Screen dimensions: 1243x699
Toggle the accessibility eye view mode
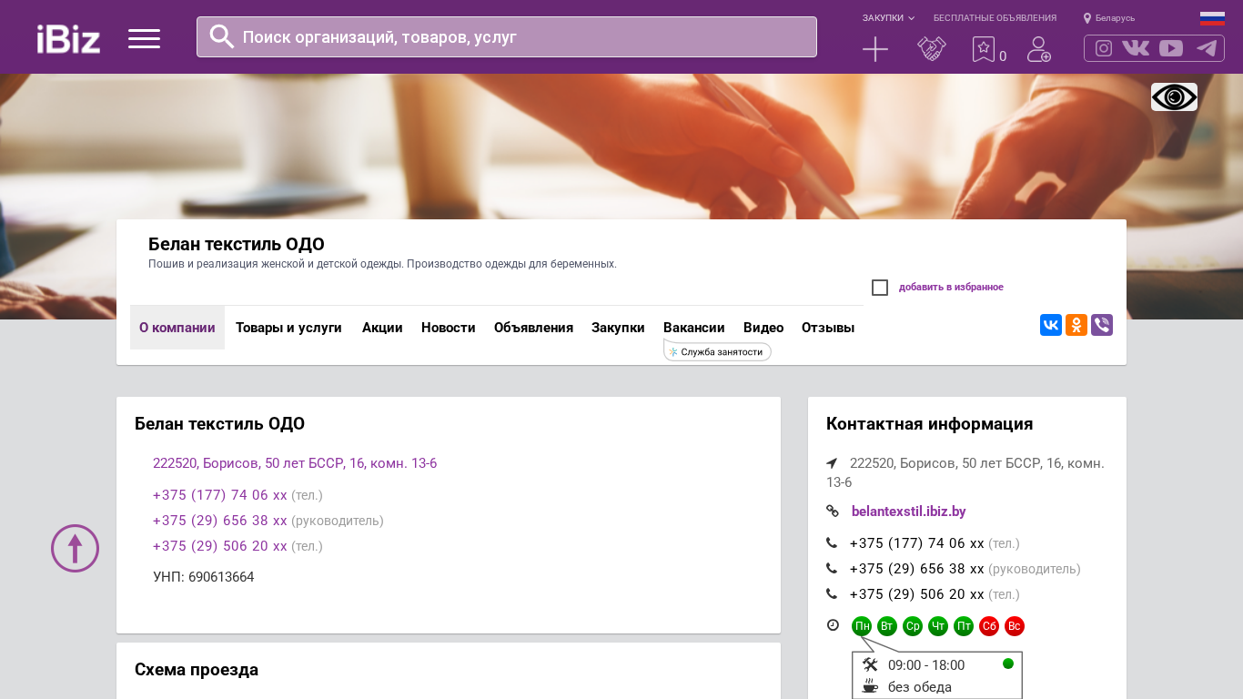[1174, 96]
